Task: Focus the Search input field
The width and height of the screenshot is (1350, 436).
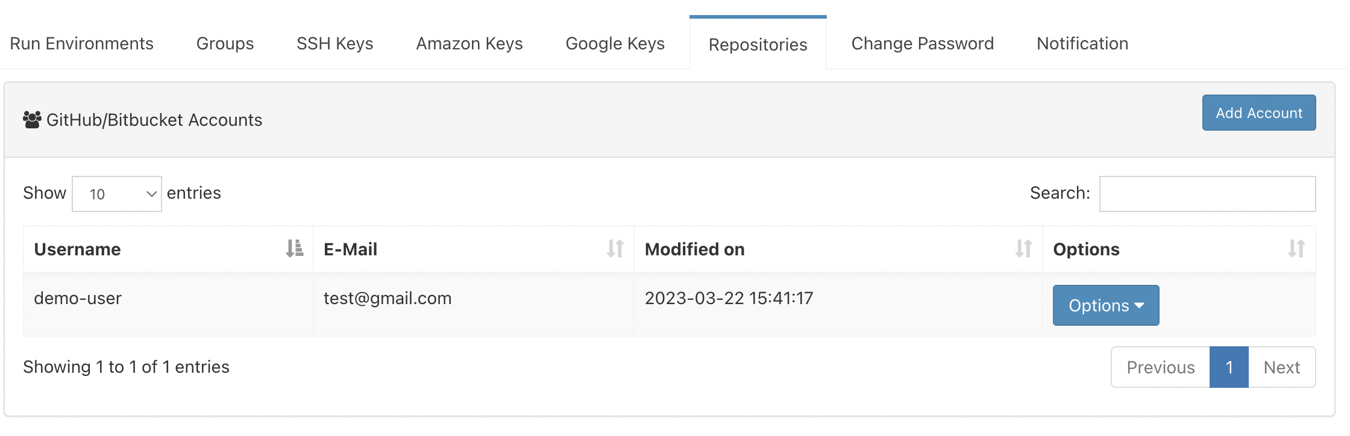Action: coord(1208,194)
